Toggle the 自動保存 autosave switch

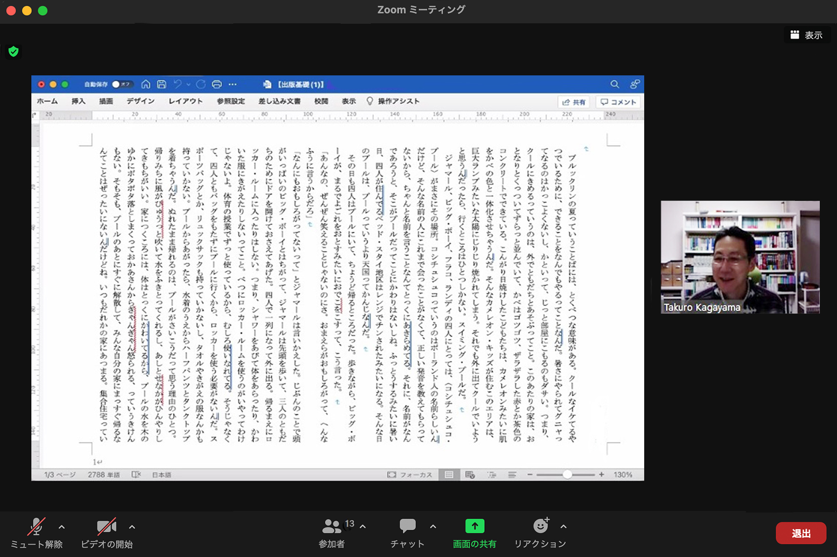[120, 84]
